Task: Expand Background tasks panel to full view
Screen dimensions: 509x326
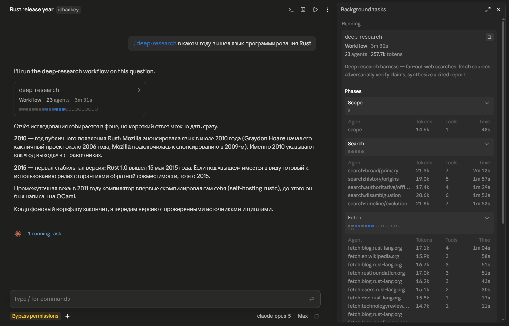Action: (488, 10)
